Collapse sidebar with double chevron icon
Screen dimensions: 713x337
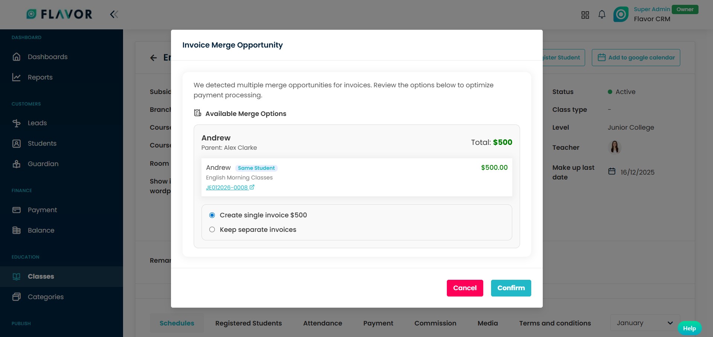click(x=114, y=14)
